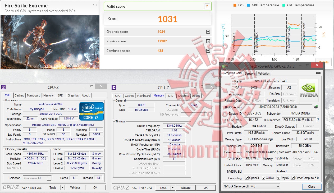
Task: Click the Intel Core i7 badge in CPU-Z
Action: 91,111
